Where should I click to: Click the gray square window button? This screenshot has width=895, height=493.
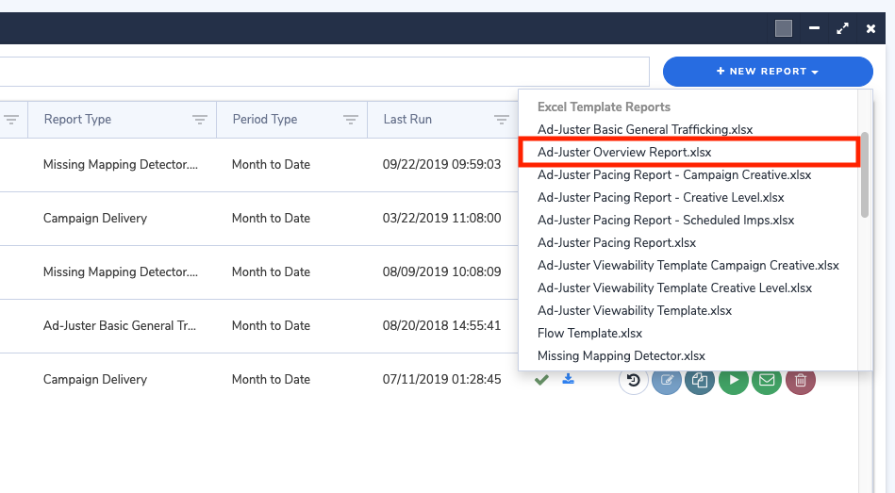tap(783, 28)
